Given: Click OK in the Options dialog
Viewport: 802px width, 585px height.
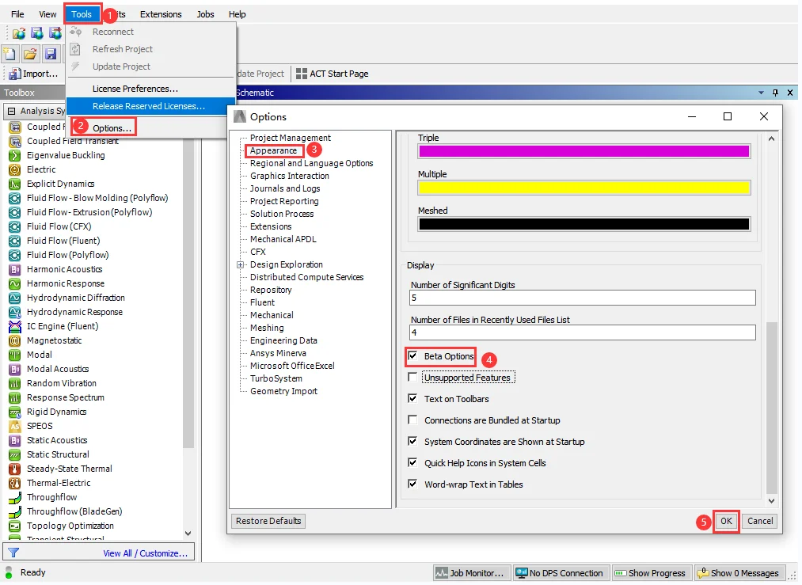Looking at the screenshot, I should 726,521.
